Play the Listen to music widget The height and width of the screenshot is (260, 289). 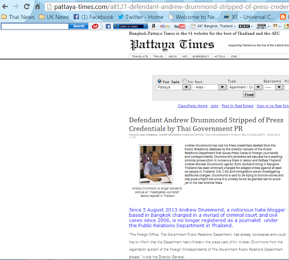tap(116, 26)
